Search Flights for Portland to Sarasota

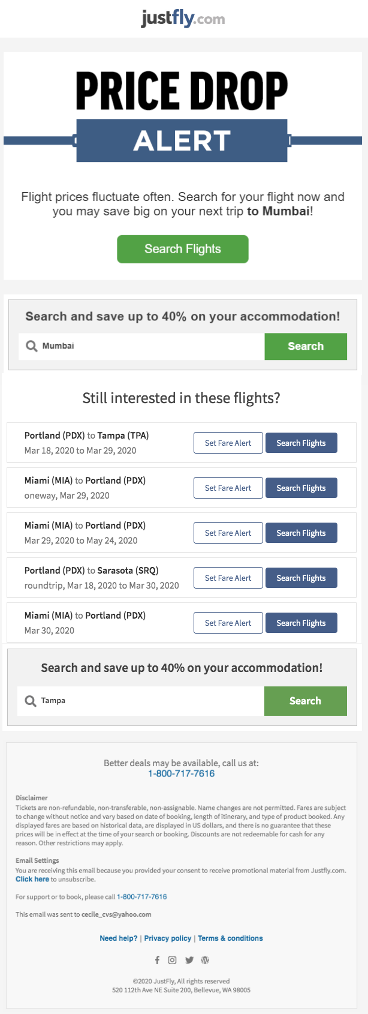(x=301, y=578)
